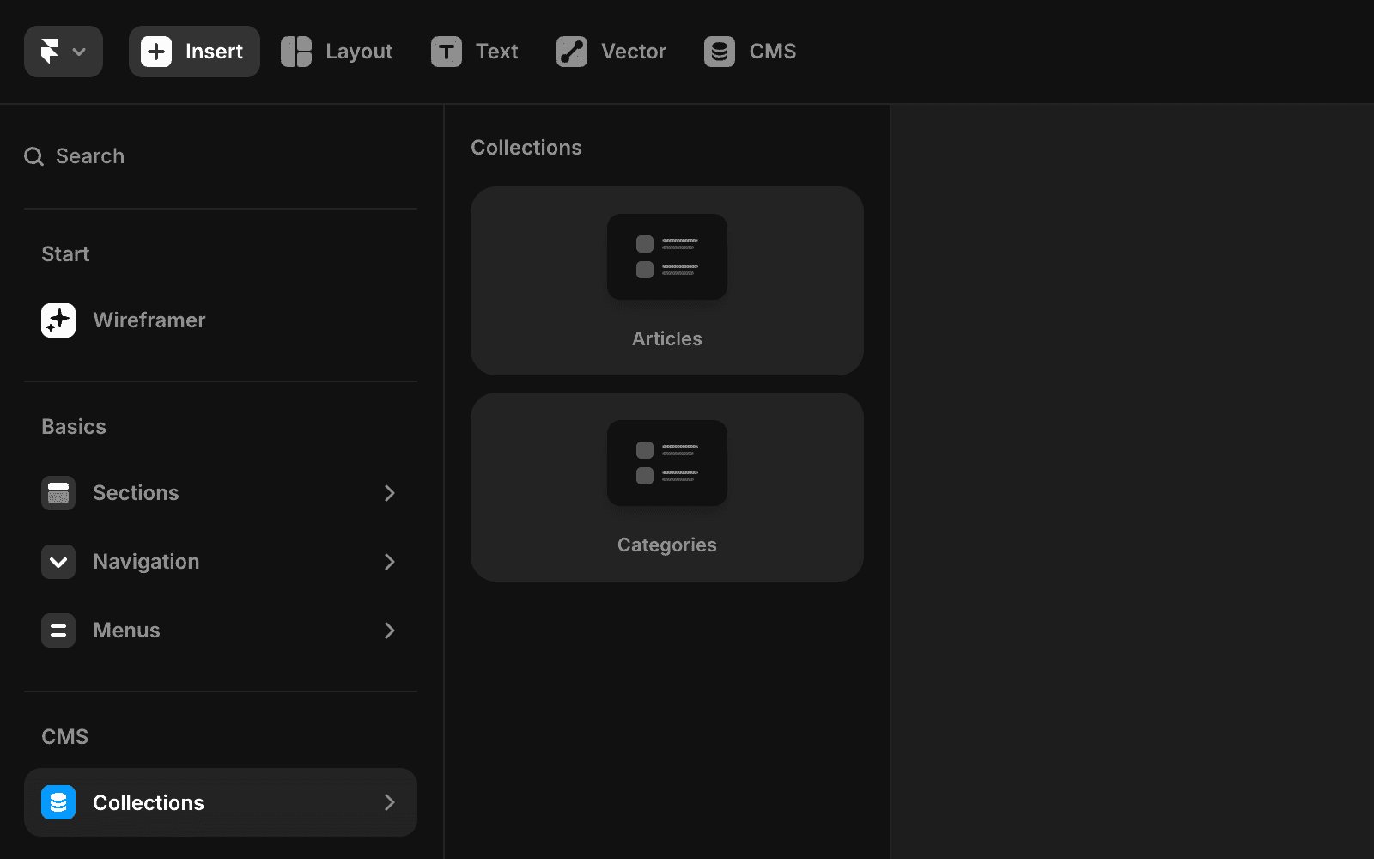This screenshot has width=1374, height=859.
Task: Select the Menus icon in the sidebar
Action: (58, 630)
